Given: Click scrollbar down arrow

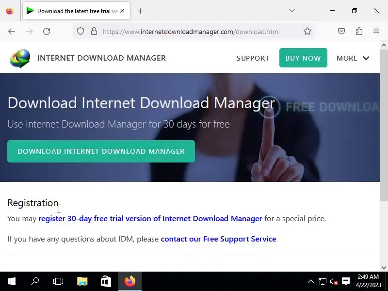Looking at the screenshot, I should pos(384,268).
